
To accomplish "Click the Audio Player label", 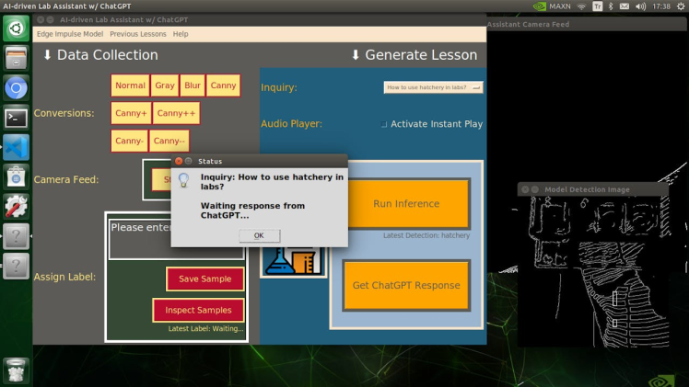I will pyautogui.click(x=291, y=123).
